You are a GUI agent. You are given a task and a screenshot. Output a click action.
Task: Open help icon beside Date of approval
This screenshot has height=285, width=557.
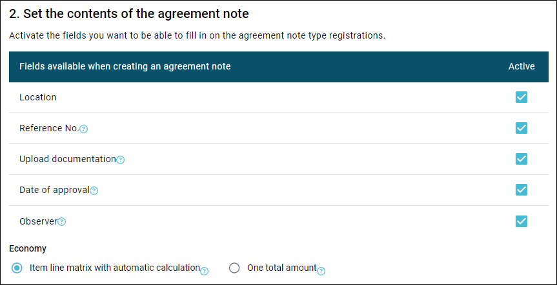point(94,191)
